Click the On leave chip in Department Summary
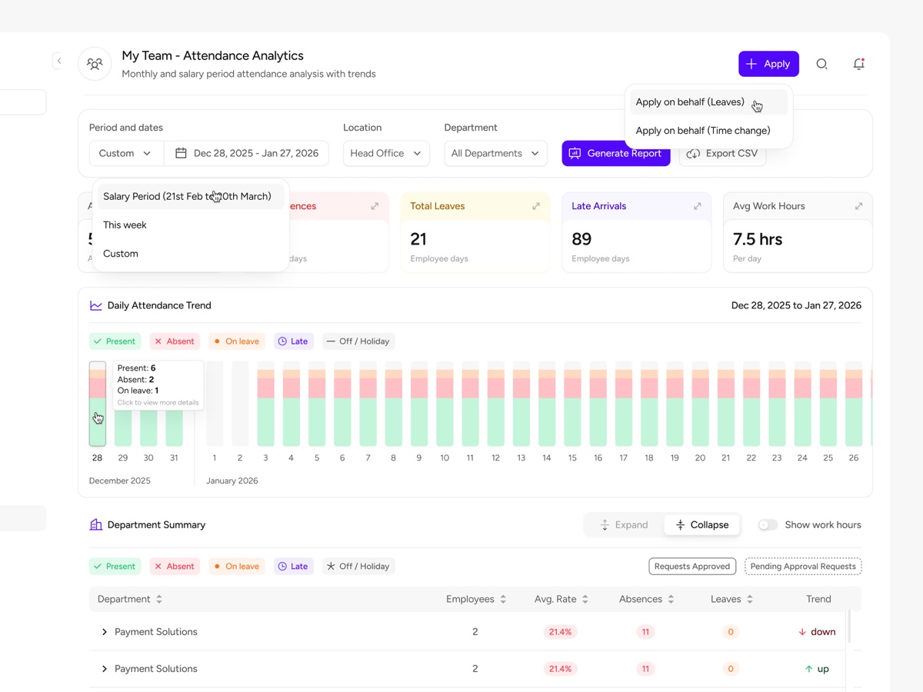The width and height of the screenshot is (923, 692). pos(237,566)
